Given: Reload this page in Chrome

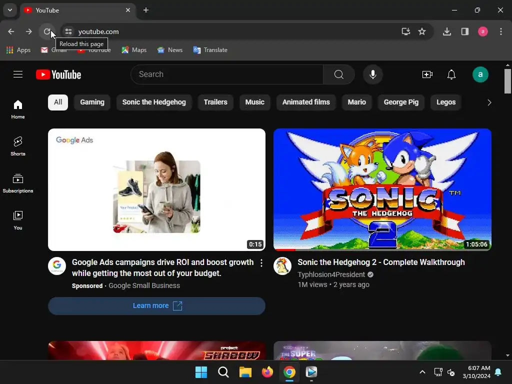Looking at the screenshot, I should click(47, 31).
